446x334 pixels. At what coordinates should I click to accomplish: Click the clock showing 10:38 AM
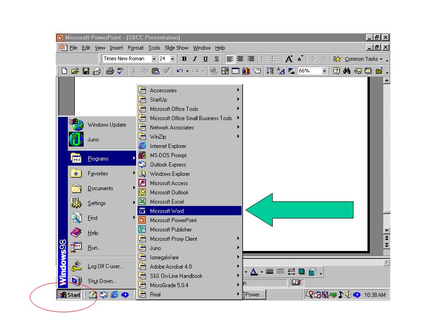tap(374, 295)
